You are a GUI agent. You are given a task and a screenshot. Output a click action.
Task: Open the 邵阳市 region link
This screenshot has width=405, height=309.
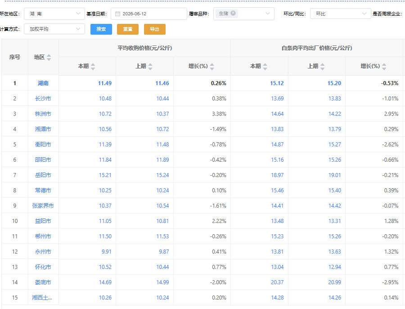pyautogui.click(x=43, y=160)
